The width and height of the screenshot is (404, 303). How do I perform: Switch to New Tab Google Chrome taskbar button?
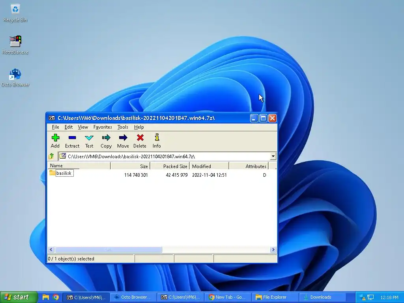(228, 297)
